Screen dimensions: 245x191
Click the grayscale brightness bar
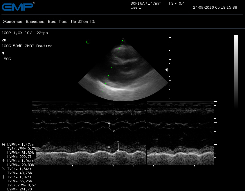click(x=236, y=72)
